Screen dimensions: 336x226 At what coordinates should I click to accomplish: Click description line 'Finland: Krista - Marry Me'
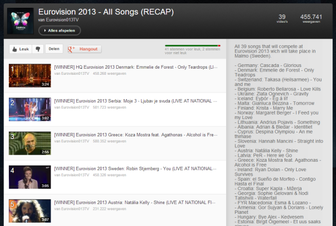pos(264,108)
